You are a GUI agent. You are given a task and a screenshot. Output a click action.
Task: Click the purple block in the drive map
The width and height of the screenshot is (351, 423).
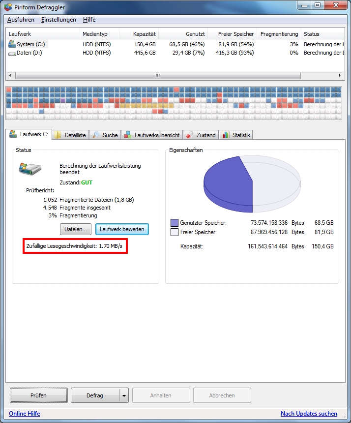click(63, 100)
